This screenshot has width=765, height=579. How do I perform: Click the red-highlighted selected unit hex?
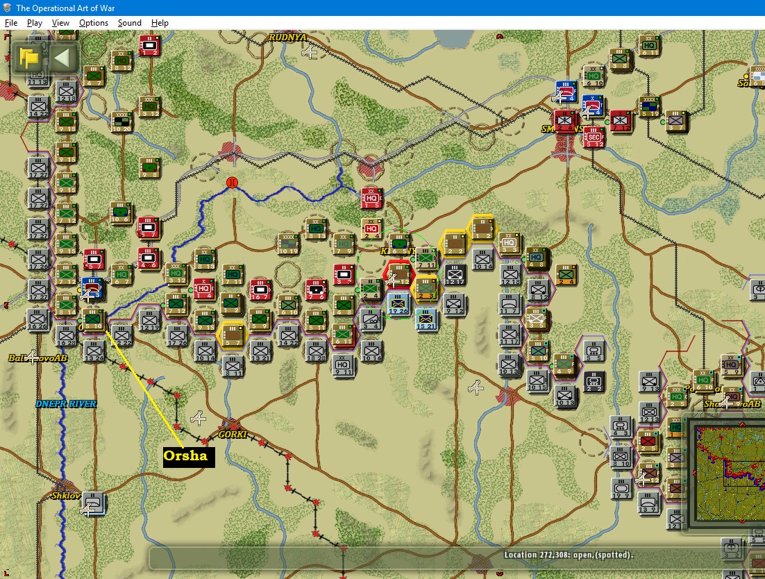(398, 275)
